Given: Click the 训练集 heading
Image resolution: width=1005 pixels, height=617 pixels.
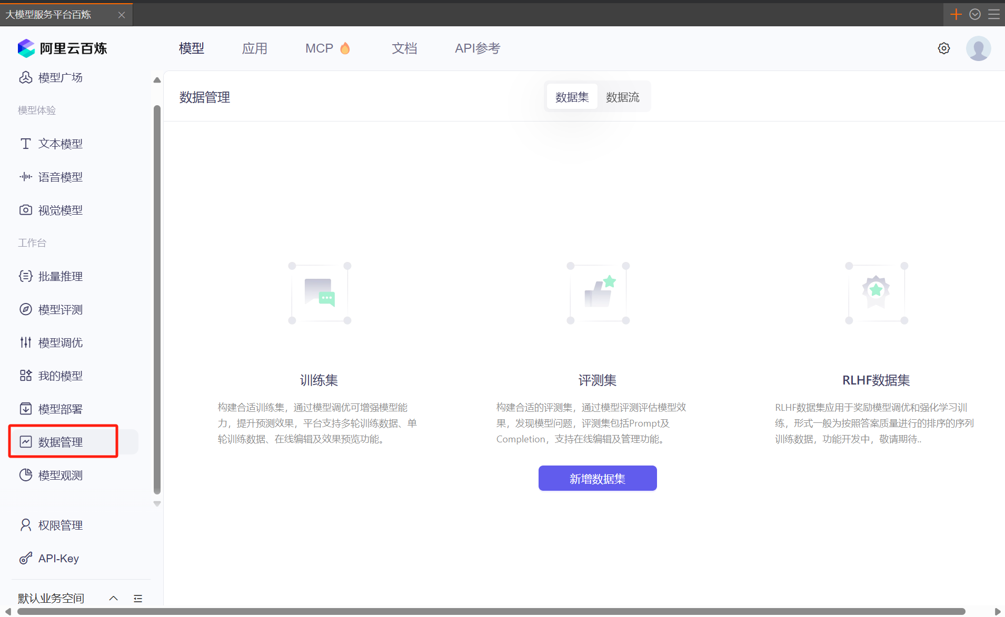Looking at the screenshot, I should point(319,380).
